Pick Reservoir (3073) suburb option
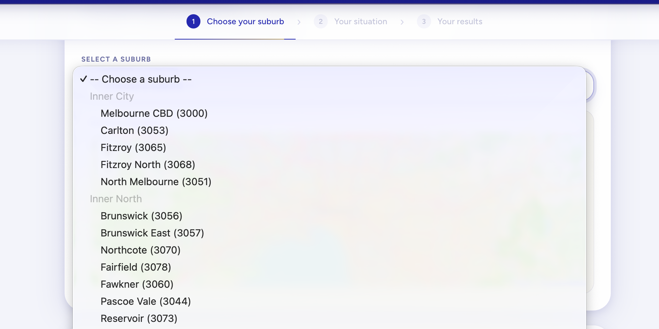Screen dimensions: 659x329 (x=329, y=318)
